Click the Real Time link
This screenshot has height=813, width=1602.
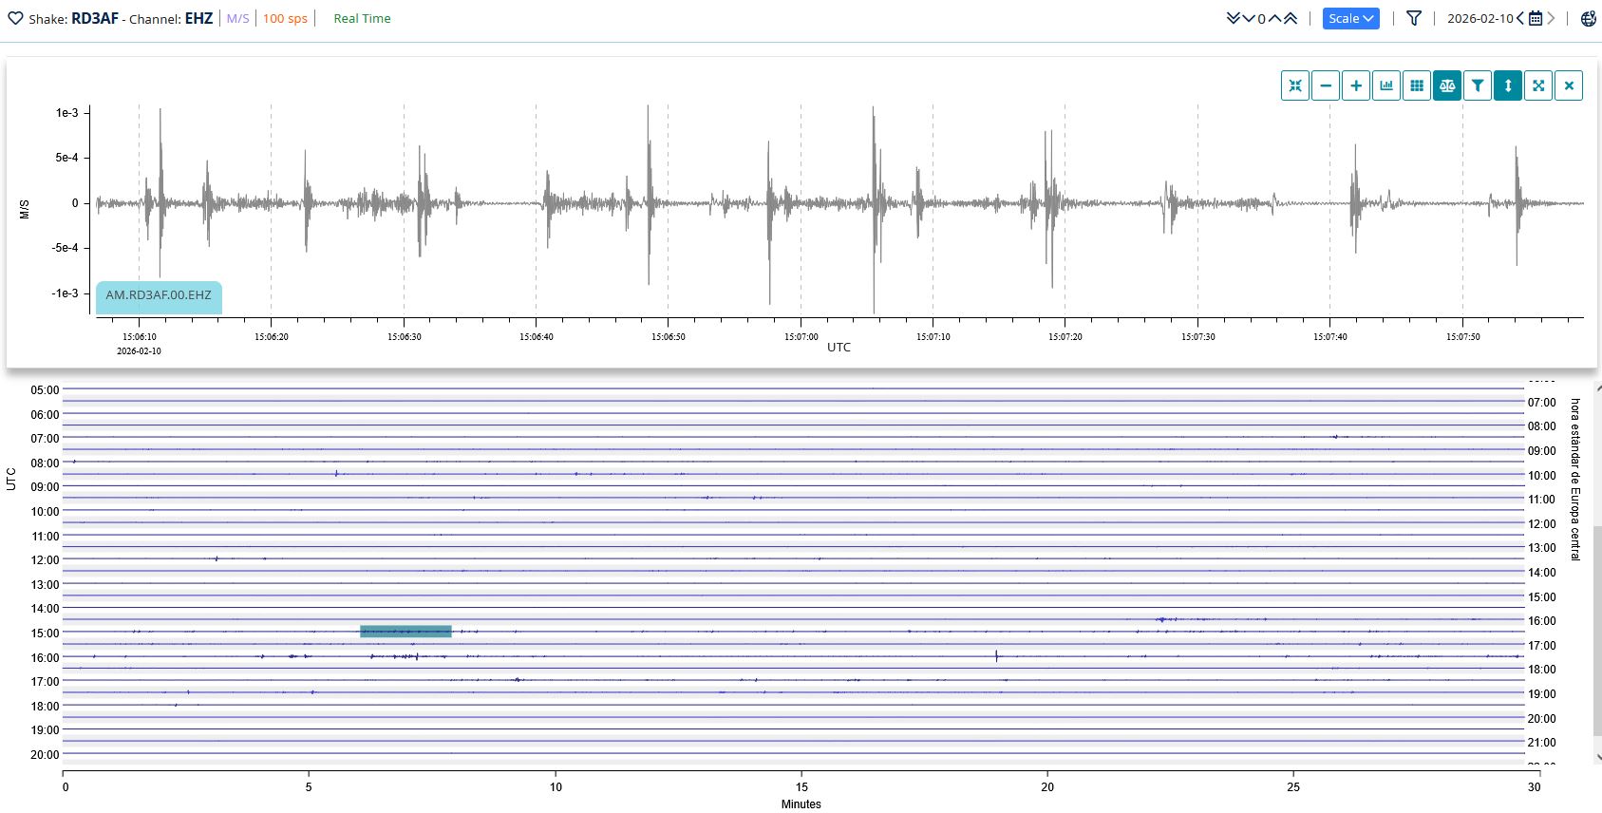coord(362,18)
